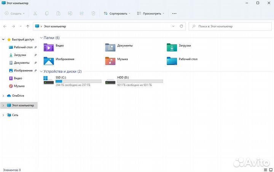
Task: Open the three-dots more options menu
Action: click(x=174, y=13)
